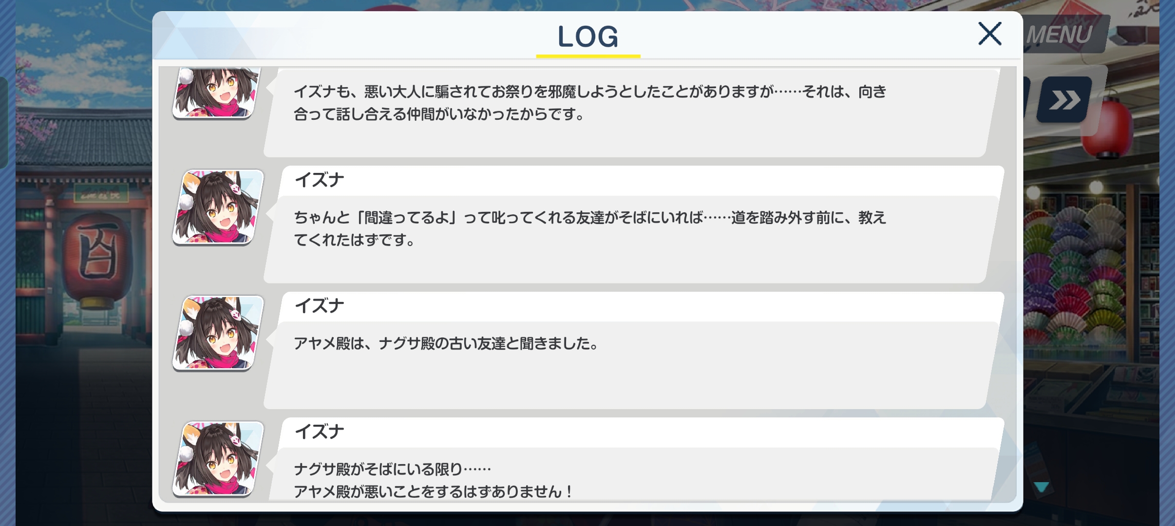
Task: Tap Izuna's portrait beside the 間違ってるよ line
Action: coord(218,207)
